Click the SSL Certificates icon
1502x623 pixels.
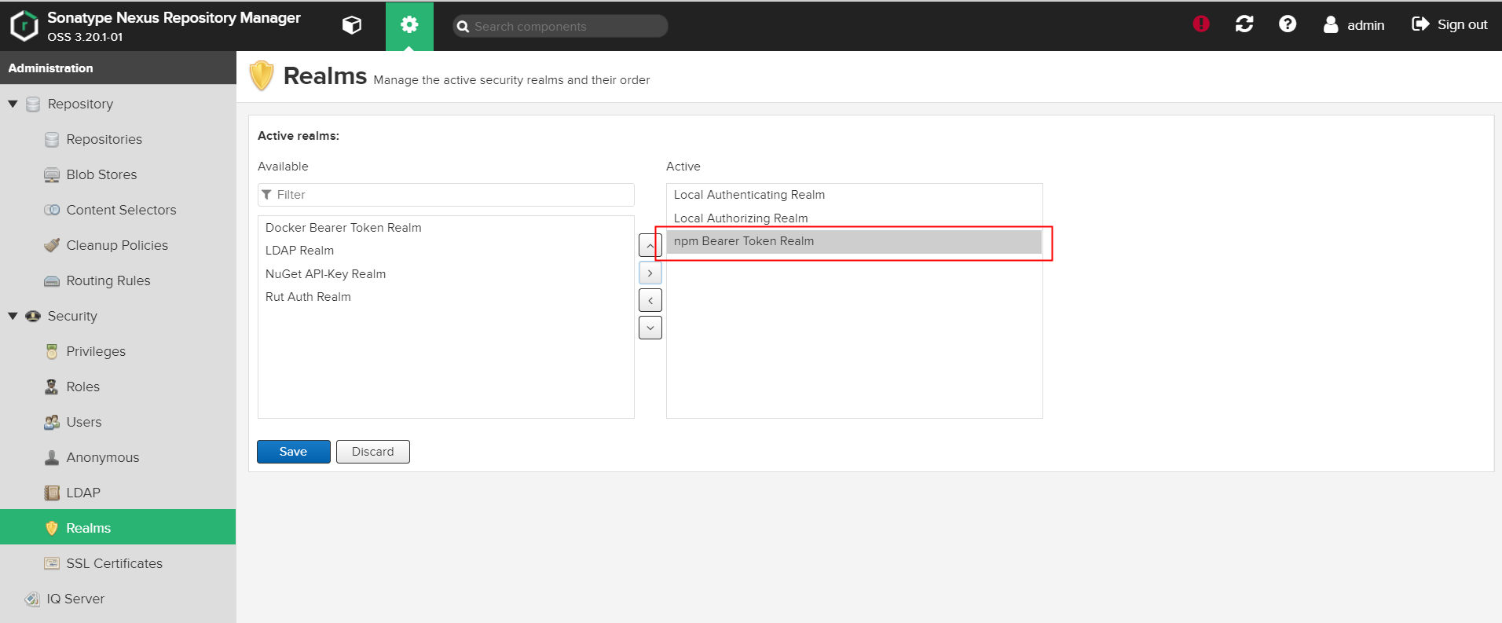pos(52,563)
